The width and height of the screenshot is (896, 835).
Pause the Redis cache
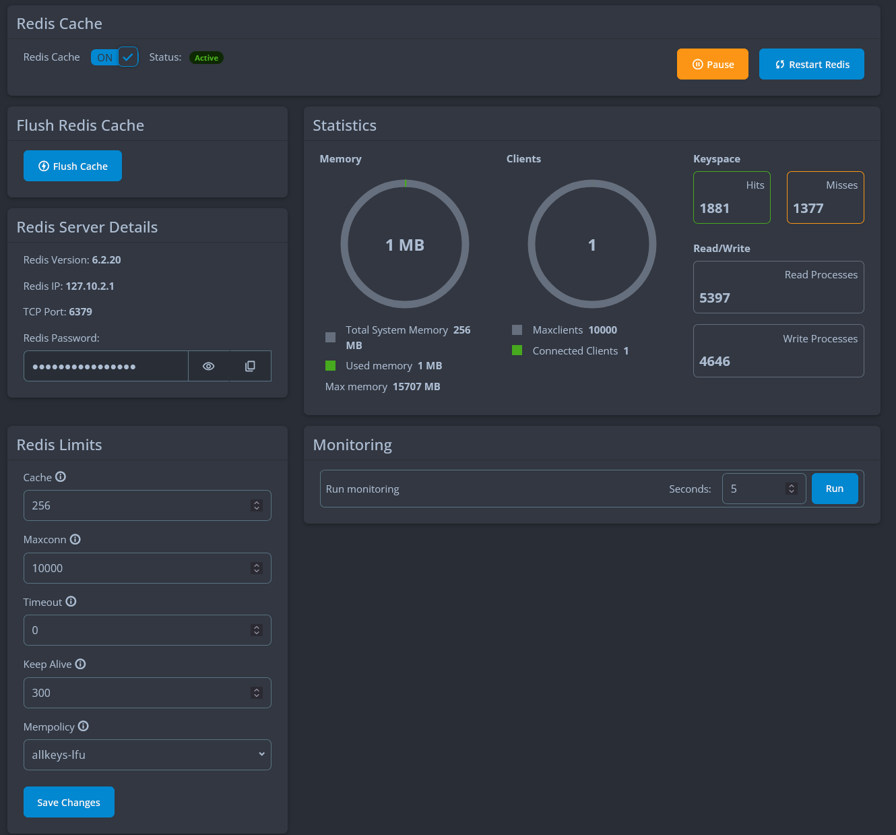712,64
